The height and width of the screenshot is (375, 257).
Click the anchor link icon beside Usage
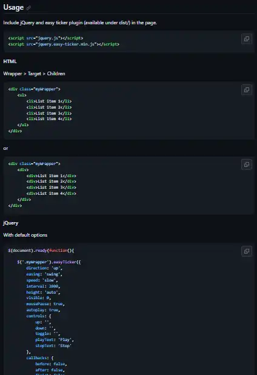coord(28,8)
